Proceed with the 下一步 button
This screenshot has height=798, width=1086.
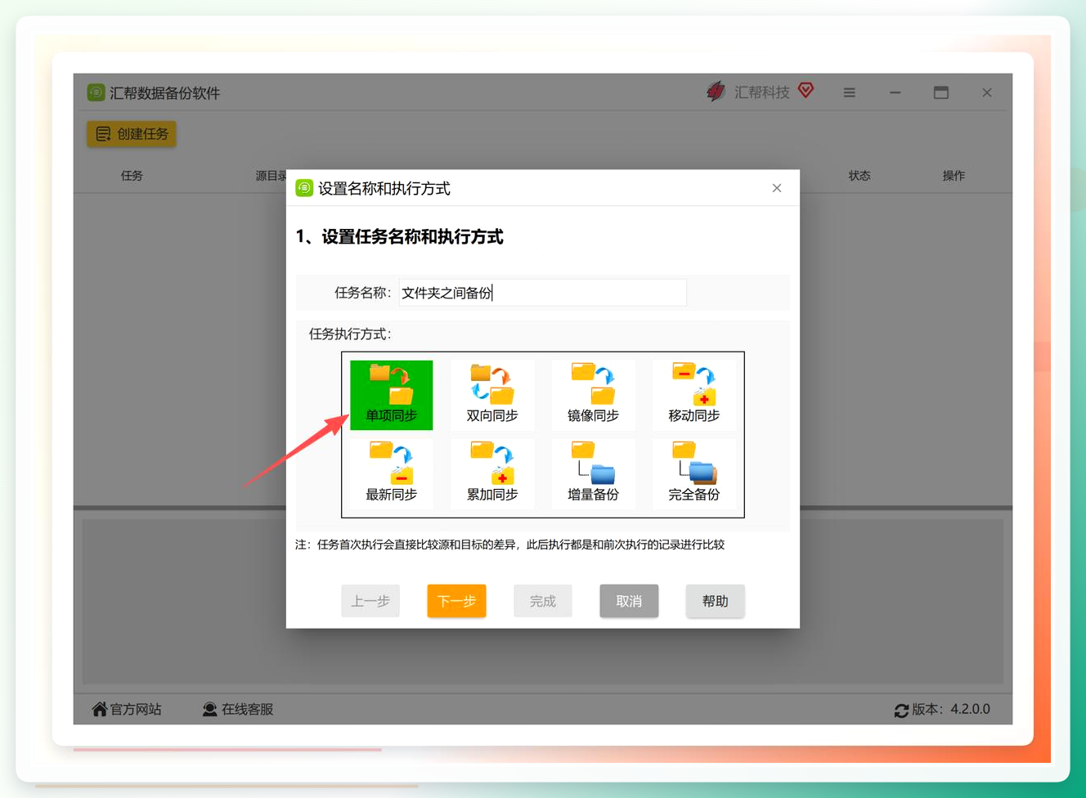[456, 601]
